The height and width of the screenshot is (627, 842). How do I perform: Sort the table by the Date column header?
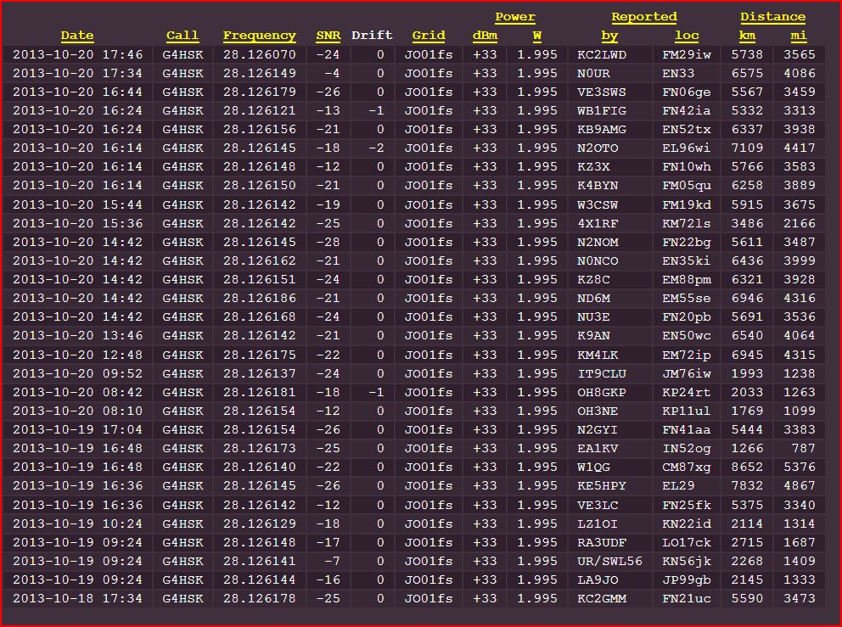point(77,36)
